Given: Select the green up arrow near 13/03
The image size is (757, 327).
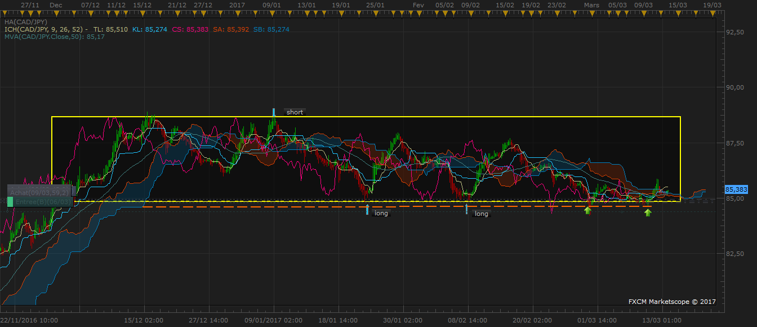Looking at the screenshot, I should (x=648, y=213).
